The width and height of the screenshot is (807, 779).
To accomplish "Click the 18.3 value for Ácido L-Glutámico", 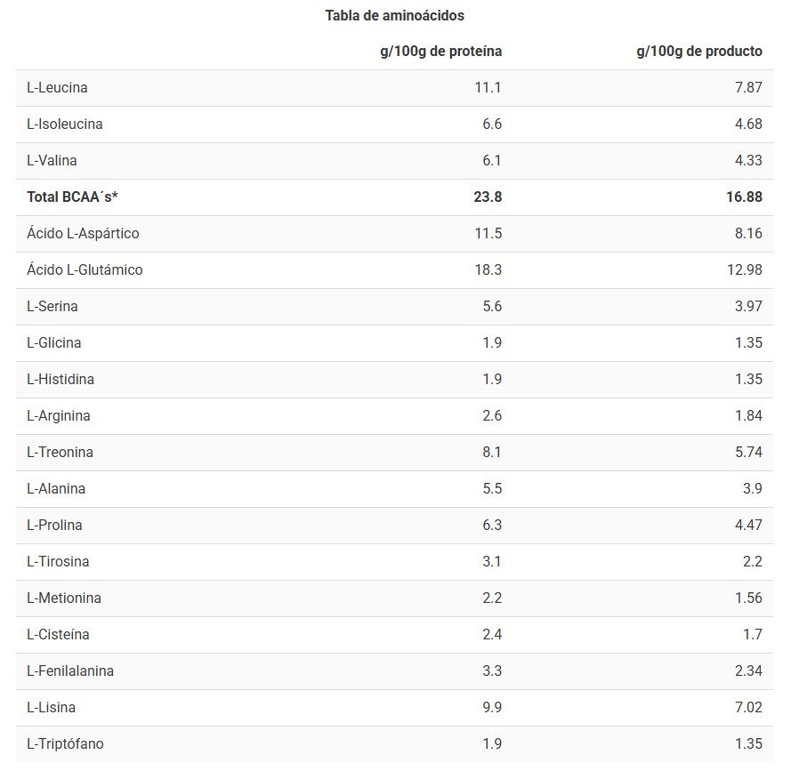I will click(x=488, y=270).
